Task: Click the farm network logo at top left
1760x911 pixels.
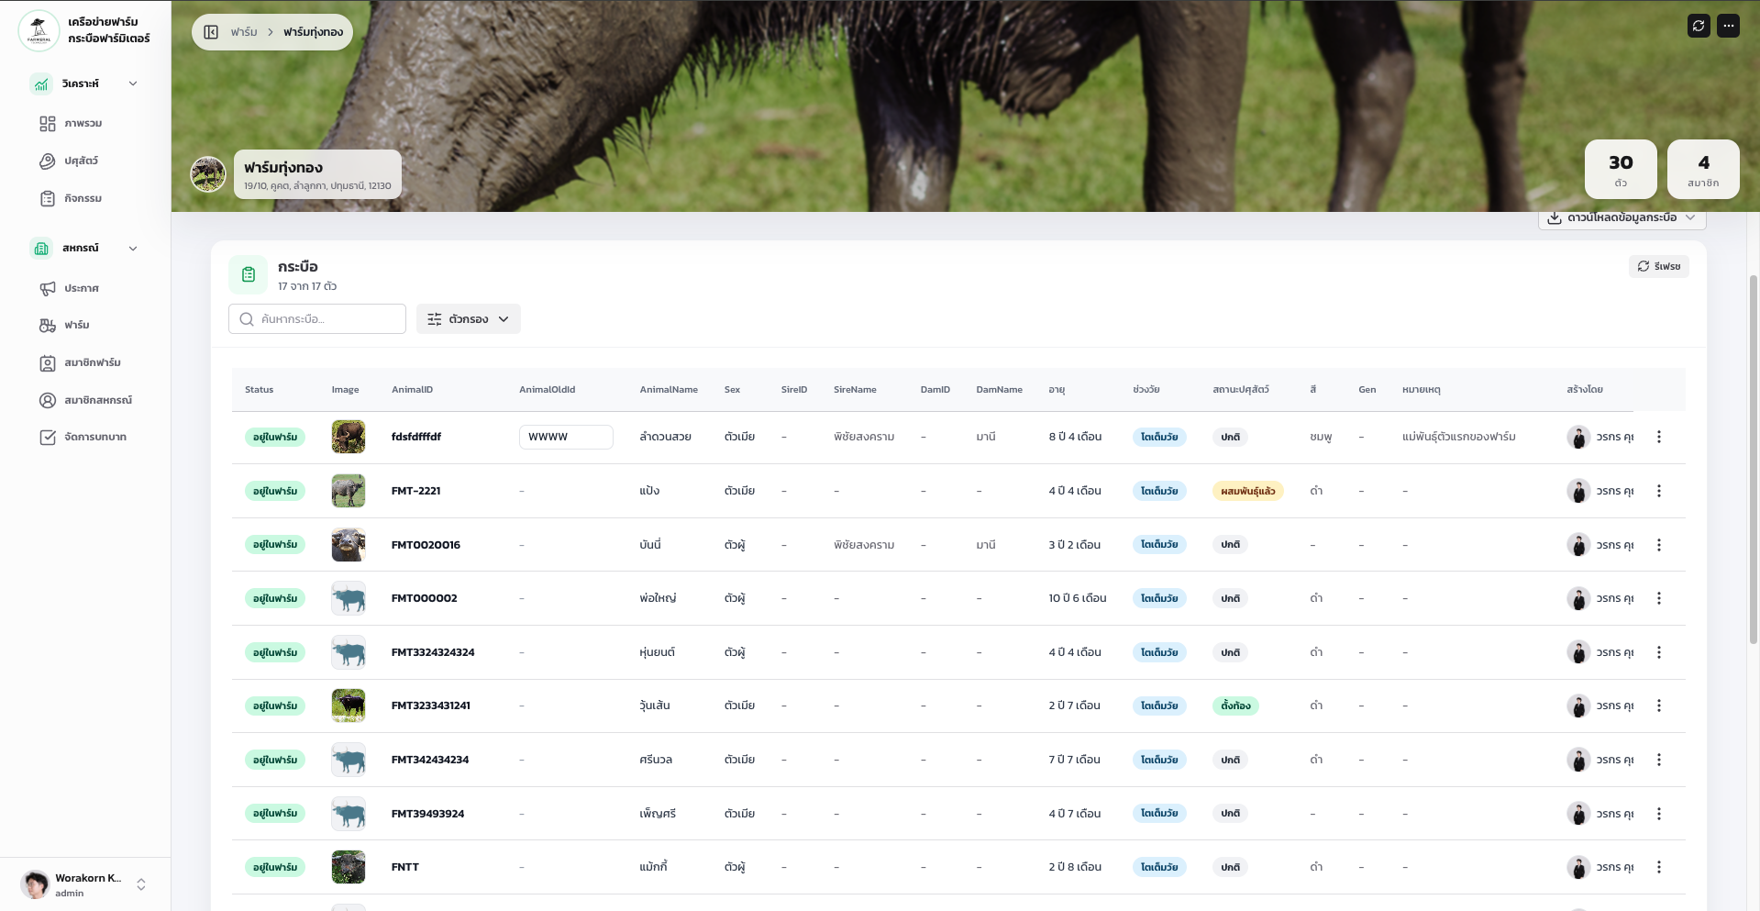Action: pyautogui.click(x=39, y=29)
